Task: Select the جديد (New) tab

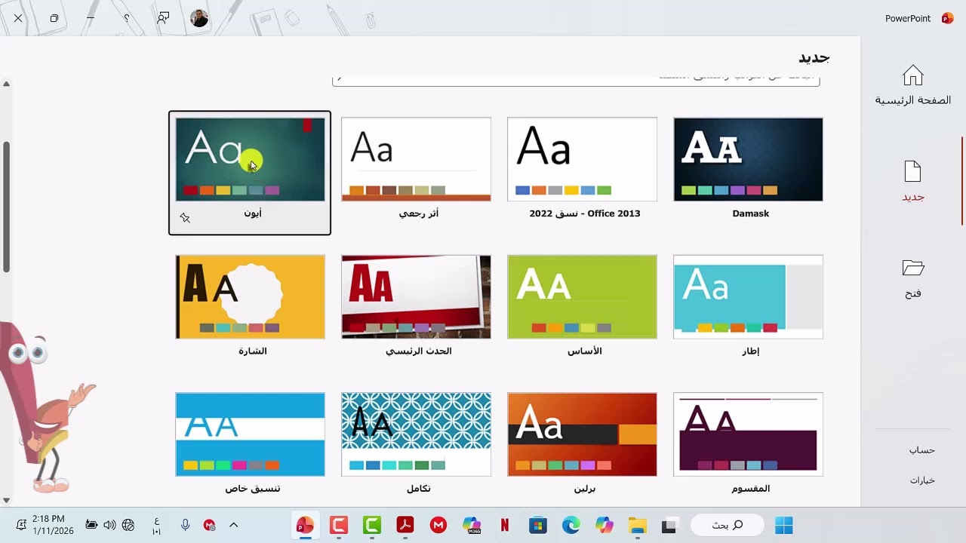Action: pos(912,182)
